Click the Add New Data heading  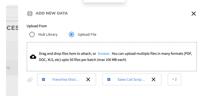coord(52,13)
